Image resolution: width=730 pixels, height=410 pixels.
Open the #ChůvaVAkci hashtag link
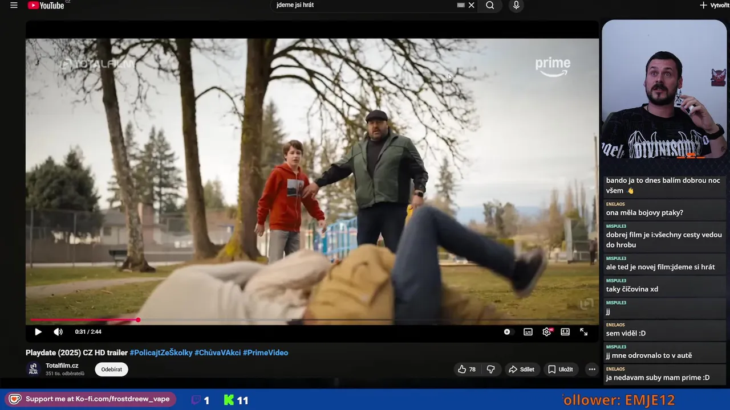click(218, 352)
